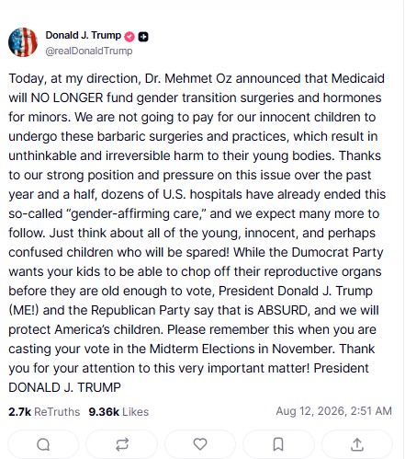Click the share upload icon
Image resolution: width=405 pixels, height=459 pixels.
pyautogui.click(x=357, y=444)
